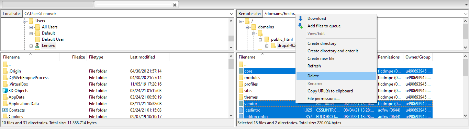
Task: Sort local files by Last modified column
Action: click(x=148, y=57)
